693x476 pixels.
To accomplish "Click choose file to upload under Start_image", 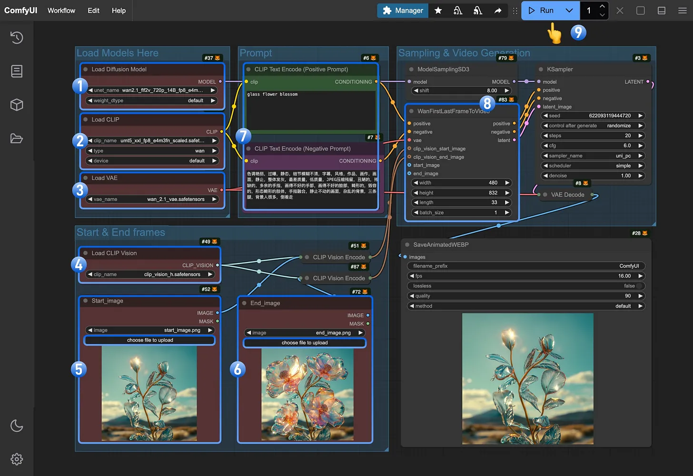I will click(x=150, y=340).
